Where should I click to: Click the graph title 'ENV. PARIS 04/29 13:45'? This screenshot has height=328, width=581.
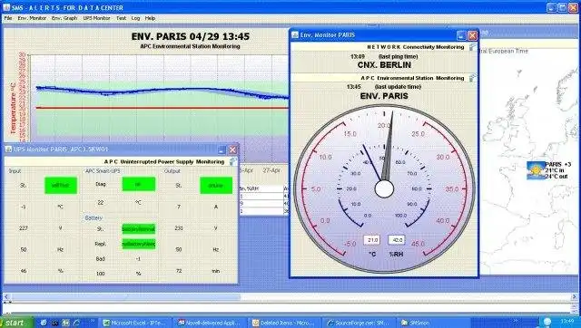pyautogui.click(x=191, y=36)
